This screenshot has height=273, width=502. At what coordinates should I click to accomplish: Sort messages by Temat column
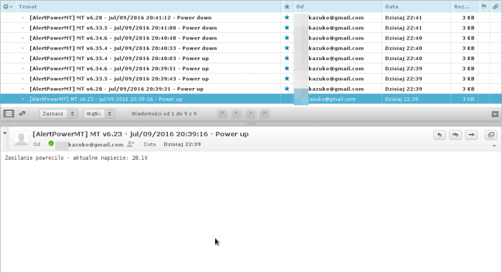click(27, 6)
